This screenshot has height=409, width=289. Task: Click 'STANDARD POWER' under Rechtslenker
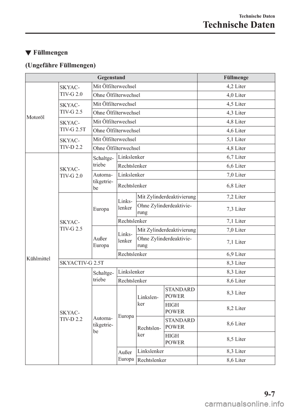tap(180, 324)
